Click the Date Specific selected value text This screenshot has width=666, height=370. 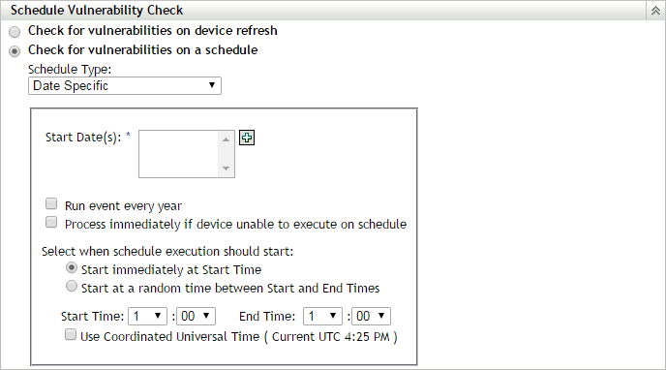[x=71, y=86]
